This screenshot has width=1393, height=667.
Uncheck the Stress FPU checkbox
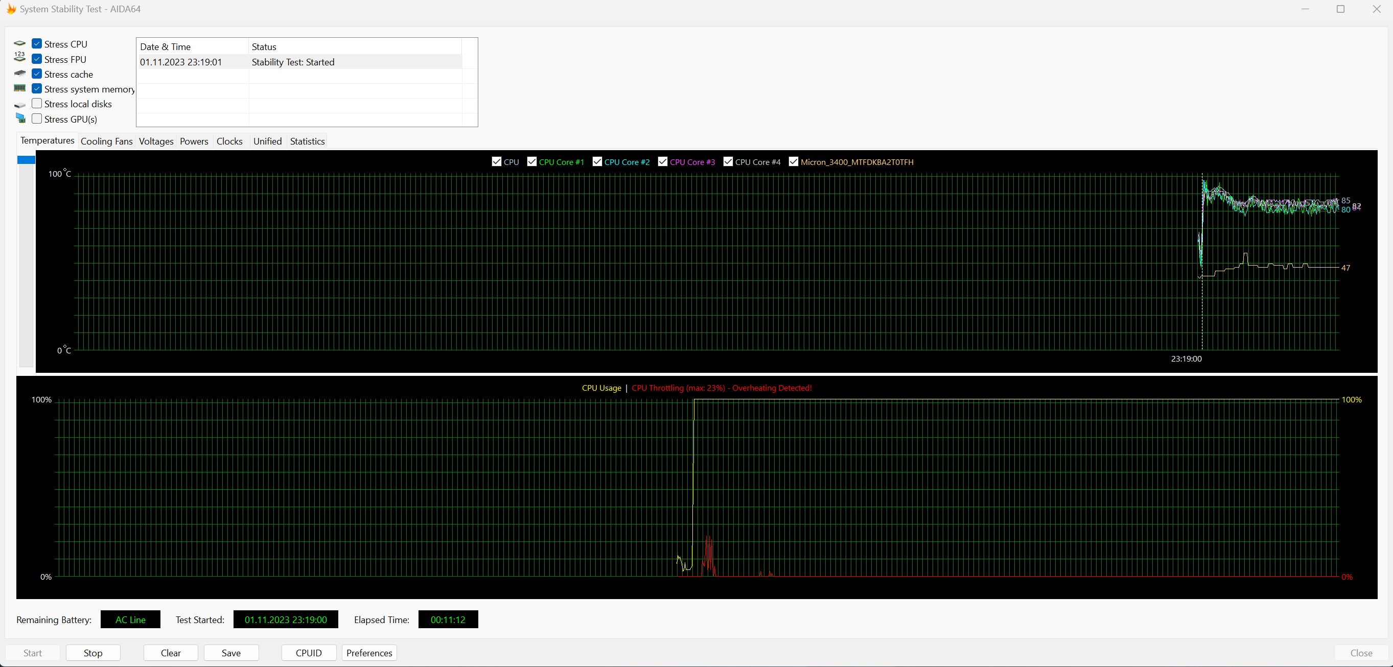(37, 59)
